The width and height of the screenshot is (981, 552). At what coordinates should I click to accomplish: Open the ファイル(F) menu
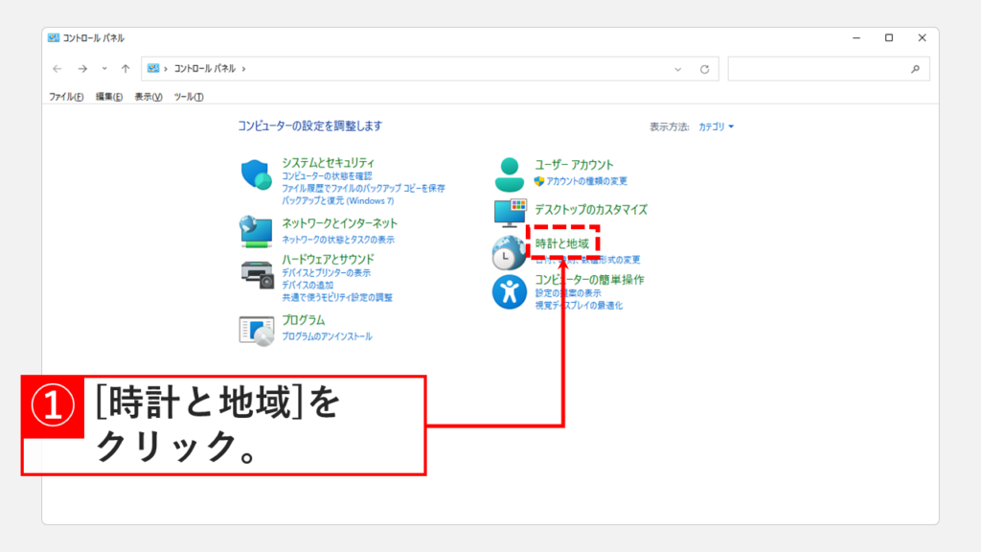pos(66,97)
